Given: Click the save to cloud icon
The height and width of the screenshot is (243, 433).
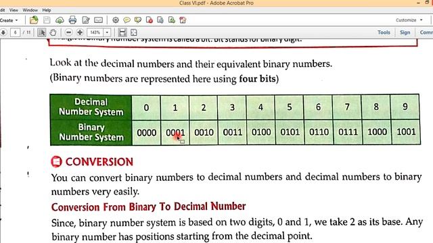Looking at the screenshot, I should click(60, 20).
